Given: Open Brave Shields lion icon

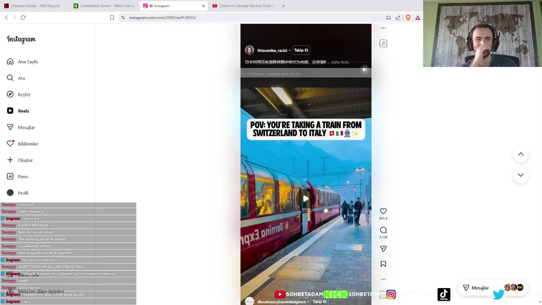Looking at the screenshot, I should coord(408,17).
